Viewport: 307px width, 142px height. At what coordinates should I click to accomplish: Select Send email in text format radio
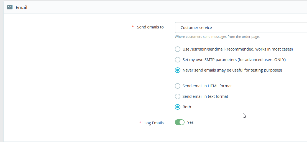point(178,96)
